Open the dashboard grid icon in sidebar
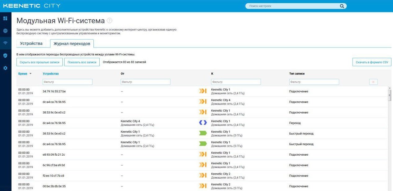 pyautogui.click(x=5, y=18)
